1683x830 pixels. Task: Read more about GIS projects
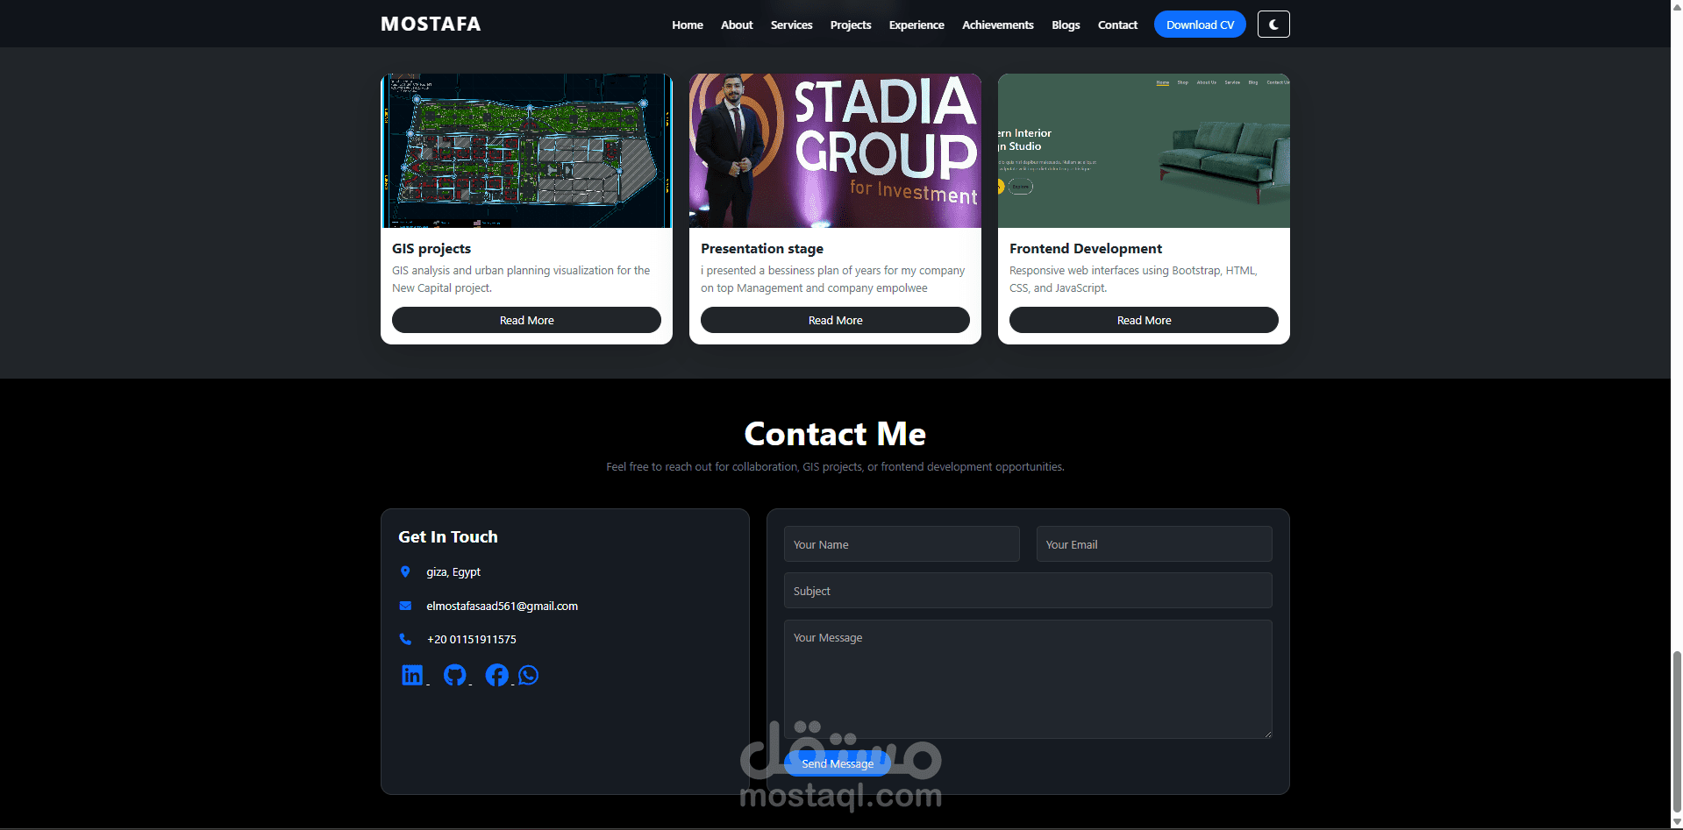(x=526, y=320)
